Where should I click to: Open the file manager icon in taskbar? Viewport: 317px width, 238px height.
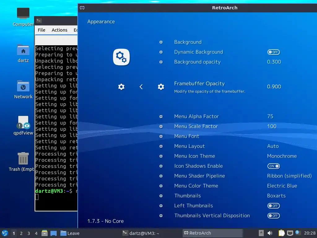[45, 233]
